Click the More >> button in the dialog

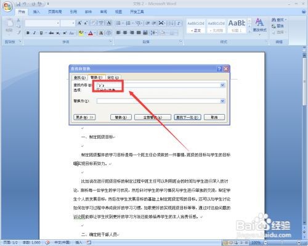pos(84,117)
